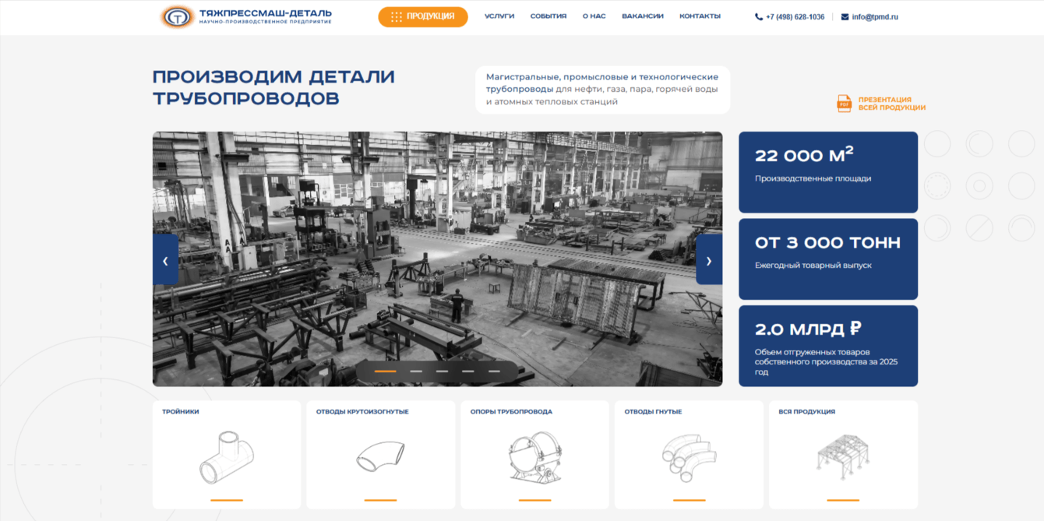Advance slider with right arrow

(x=709, y=260)
